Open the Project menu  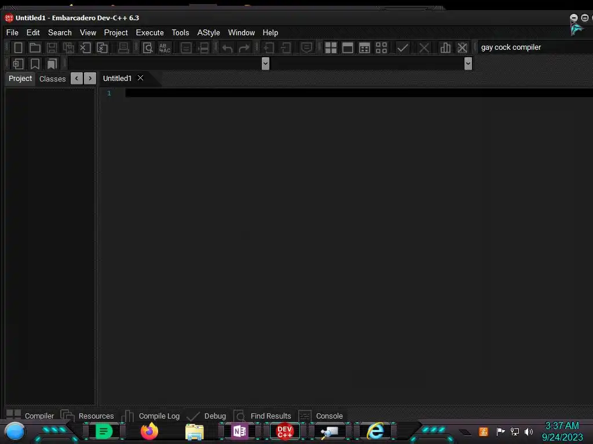(116, 32)
